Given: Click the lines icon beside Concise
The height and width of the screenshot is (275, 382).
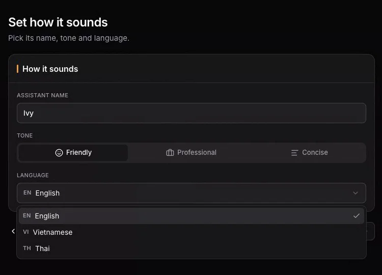Looking at the screenshot, I should pyautogui.click(x=294, y=153).
